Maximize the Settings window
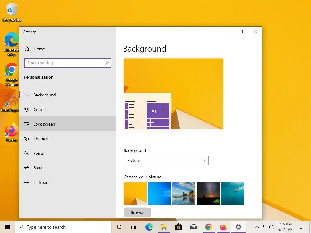The width and height of the screenshot is (311, 233). tap(241, 32)
